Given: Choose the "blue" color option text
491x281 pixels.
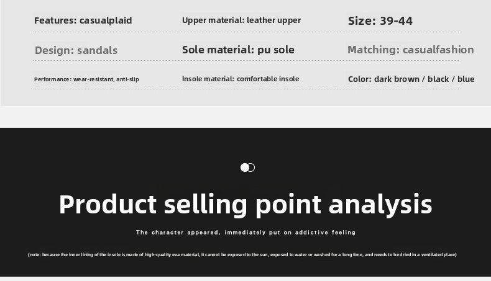Looking at the screenshot, I should 466,79.
